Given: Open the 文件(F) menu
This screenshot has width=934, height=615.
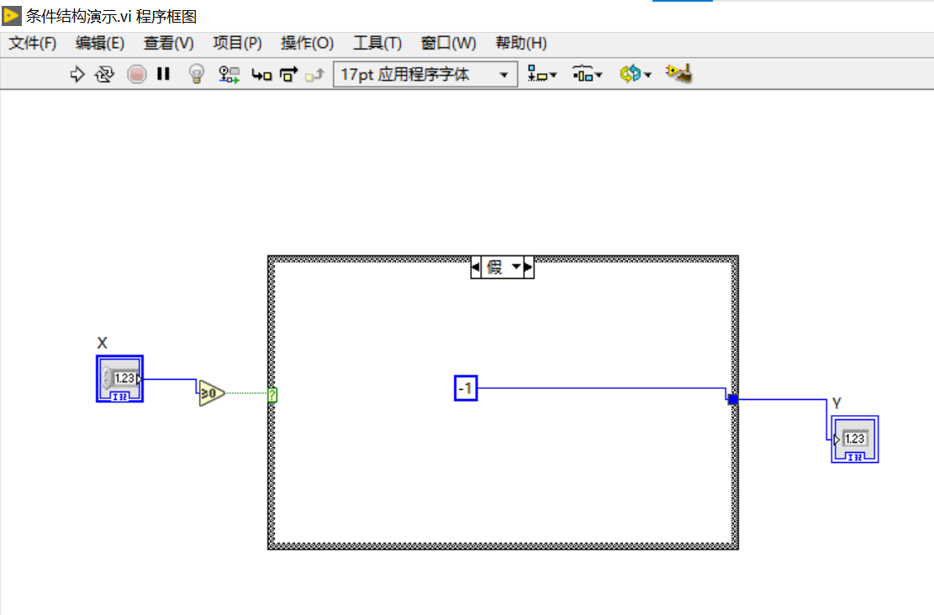Looking at the screenshot, I should click(32, 44).
